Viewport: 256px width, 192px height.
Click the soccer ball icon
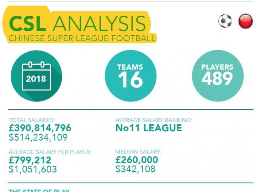225,21
